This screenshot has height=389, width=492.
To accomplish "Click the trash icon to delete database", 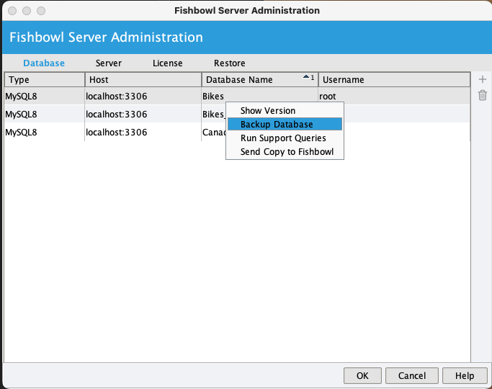I will click(x=482, y=95).
